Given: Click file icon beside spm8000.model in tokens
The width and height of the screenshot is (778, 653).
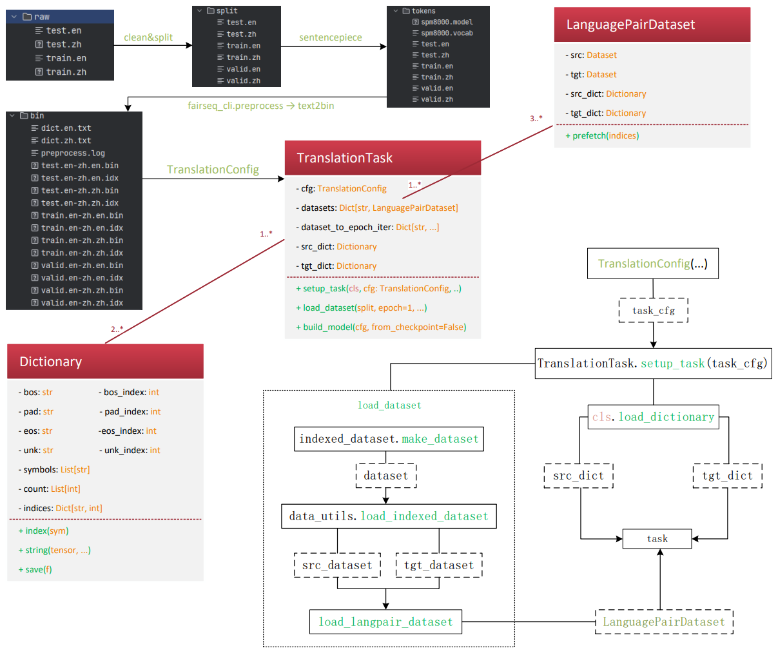Looking at the screenshot, I should pyautogui.click(x=416, y=22).
